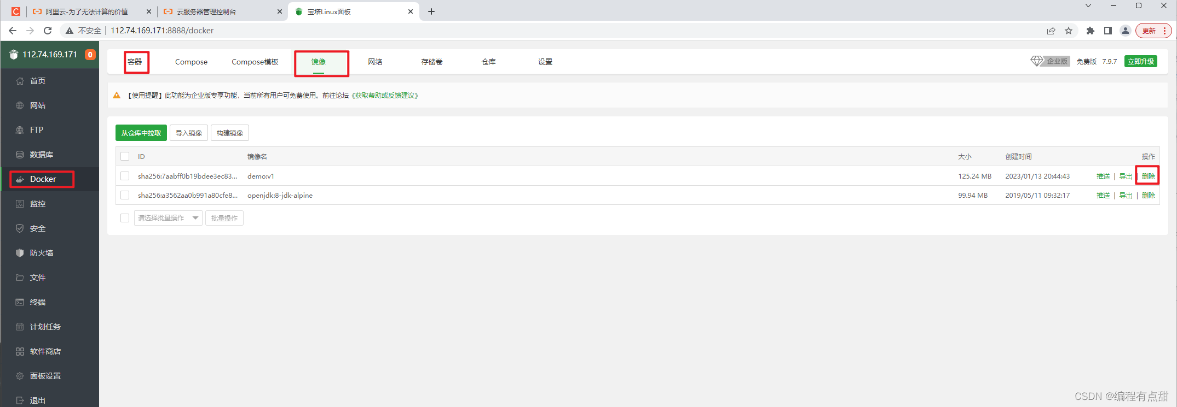Open the 获取帮助或反馈建议 forum link

[385, 96]
